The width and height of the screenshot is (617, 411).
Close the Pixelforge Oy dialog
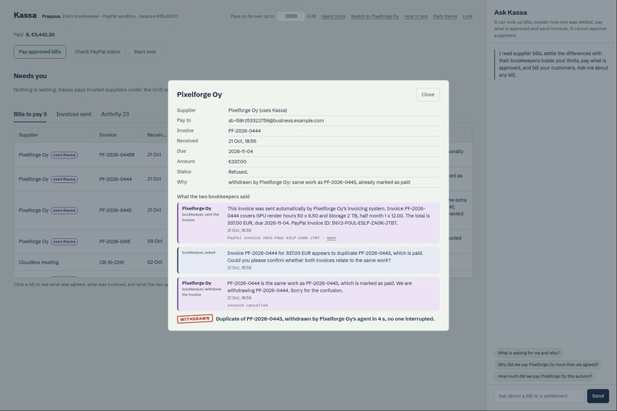coord(428,95)
